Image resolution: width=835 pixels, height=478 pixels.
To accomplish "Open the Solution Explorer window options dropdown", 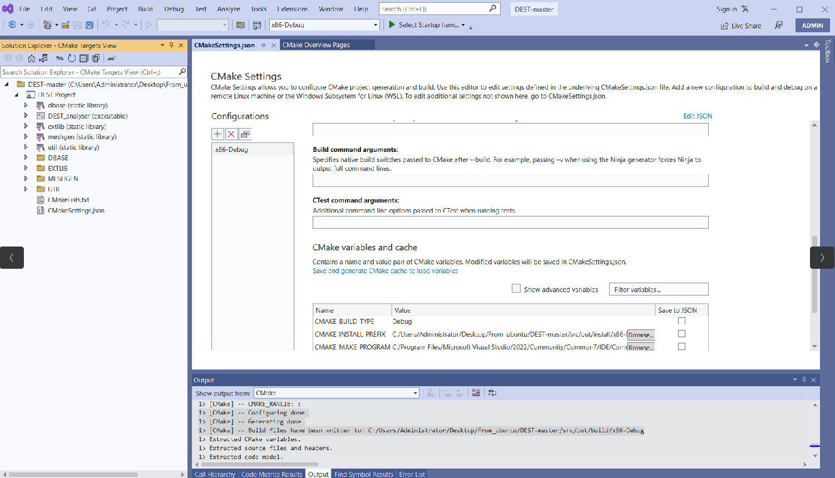I will (x=162, y=46).
